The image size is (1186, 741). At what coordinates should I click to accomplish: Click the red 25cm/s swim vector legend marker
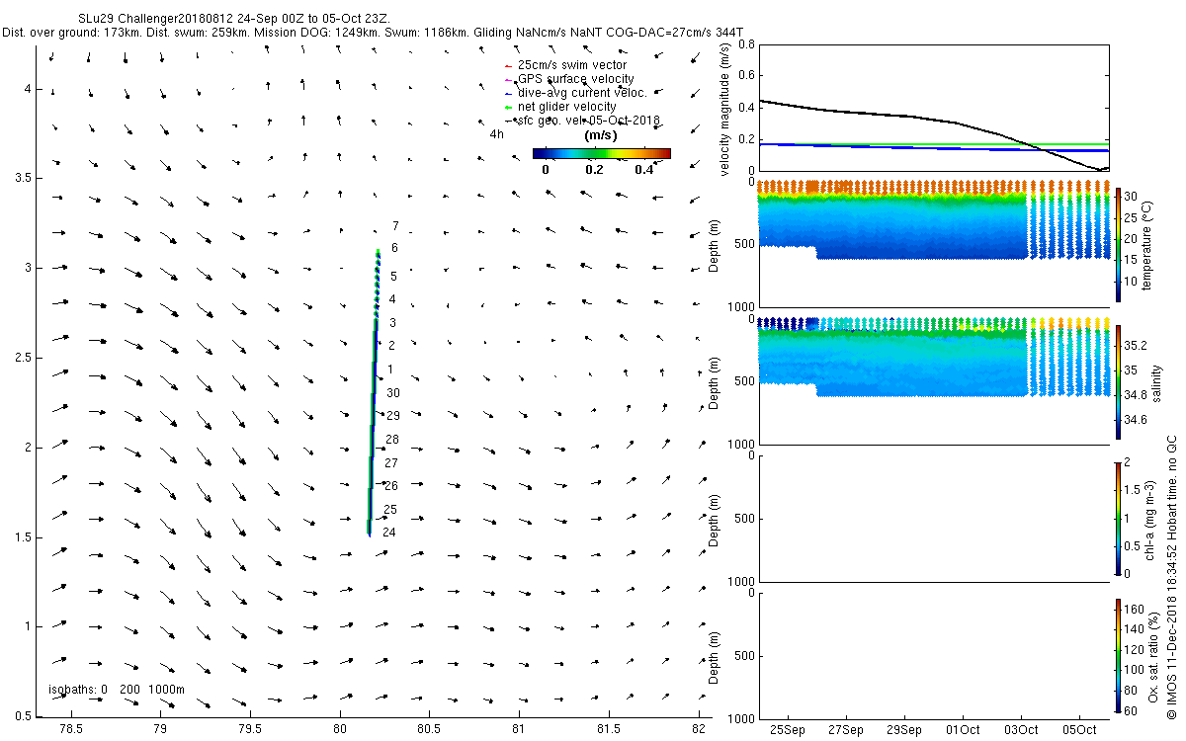tap(506, 66)
